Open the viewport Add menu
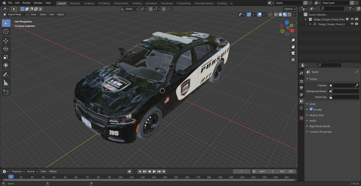This screenshot has height=186, width=361. coord(52,15)
